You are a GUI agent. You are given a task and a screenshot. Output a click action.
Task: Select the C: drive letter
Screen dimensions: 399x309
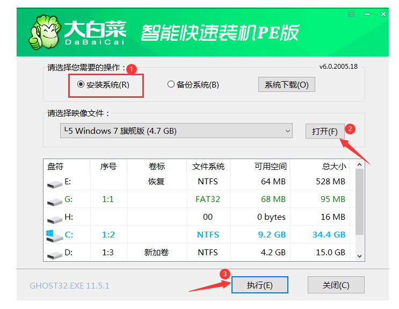pos(69,235)
